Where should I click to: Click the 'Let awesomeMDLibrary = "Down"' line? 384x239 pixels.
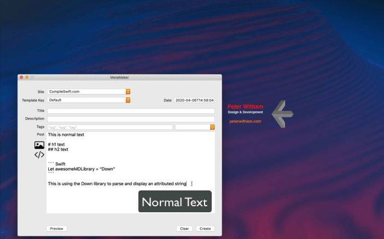(x=82, y=169)
